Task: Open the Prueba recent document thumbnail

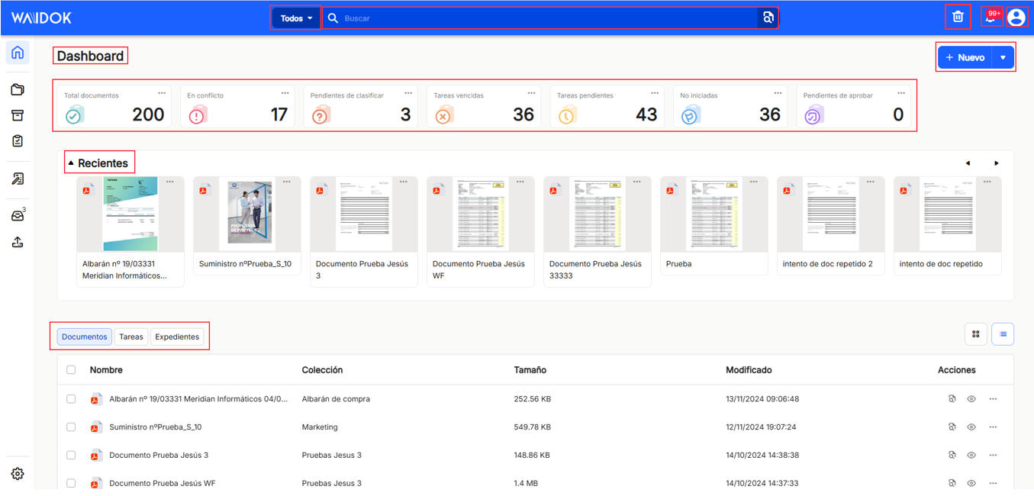Action: pos(714,214)
